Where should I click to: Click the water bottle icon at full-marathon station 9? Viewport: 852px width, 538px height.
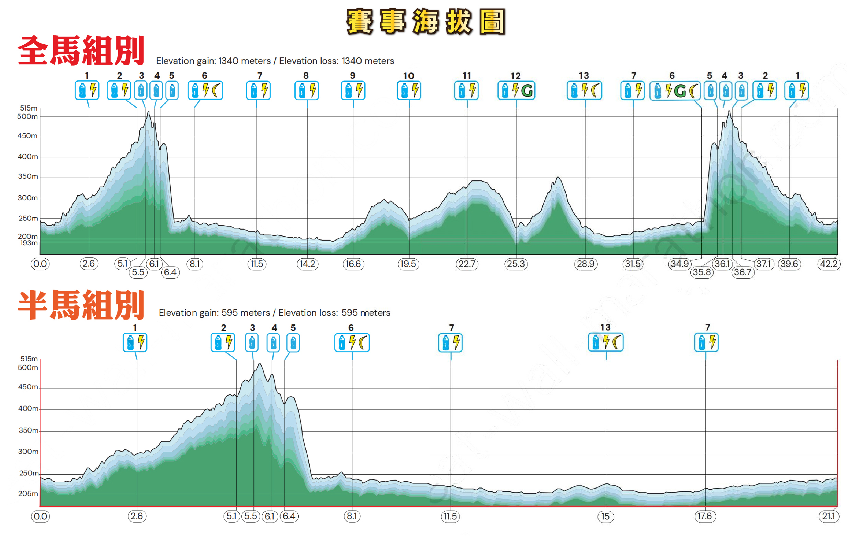349,90
